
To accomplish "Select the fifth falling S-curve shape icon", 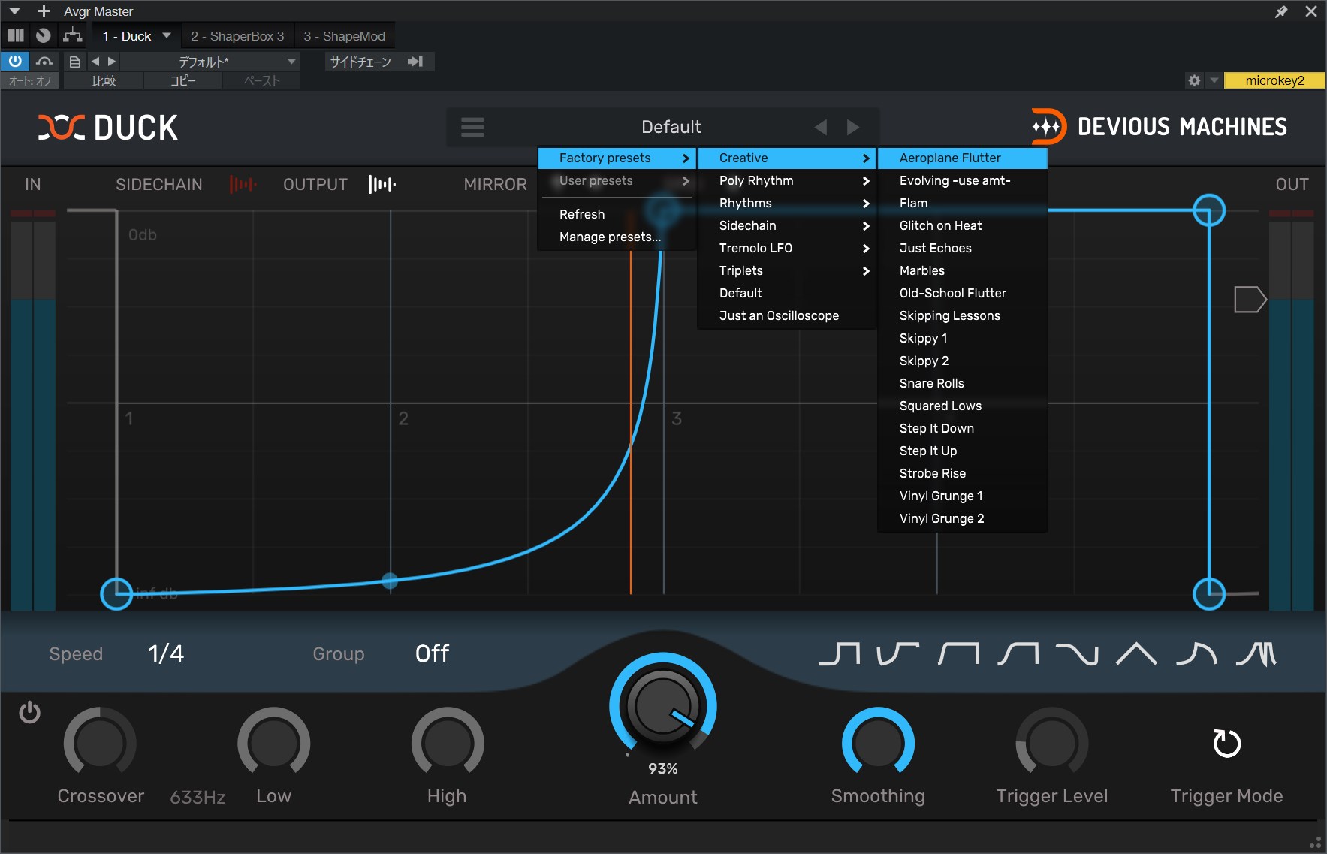I will tap(1077, 653).
